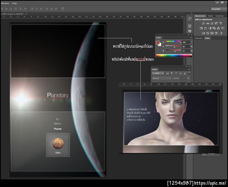The height and width of the screenshot is (187, 228).
Task: Open the Normal blend mode dropdown
Action: pos(161,78)
